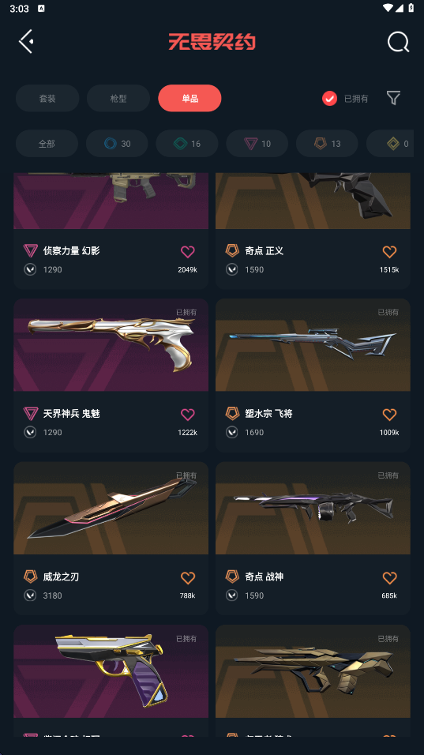Switch to the 枪型 tab
This screenshot has width=424, height=755.
click(x=118, y=98)
